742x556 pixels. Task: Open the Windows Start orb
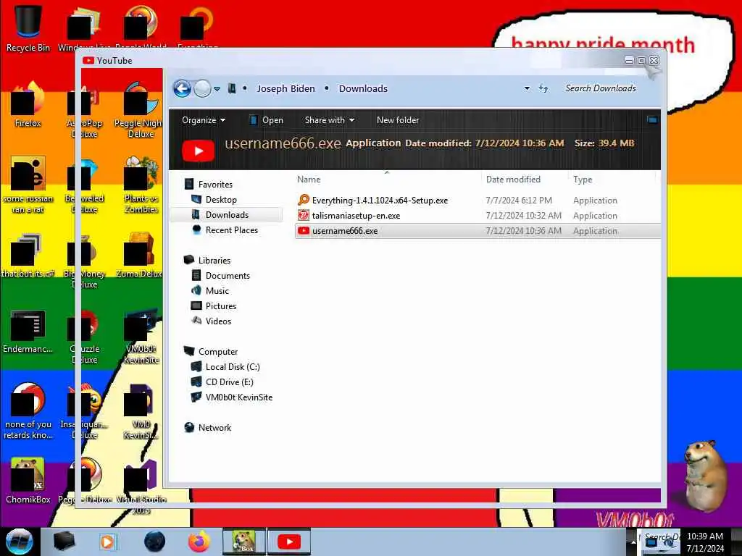19,542
